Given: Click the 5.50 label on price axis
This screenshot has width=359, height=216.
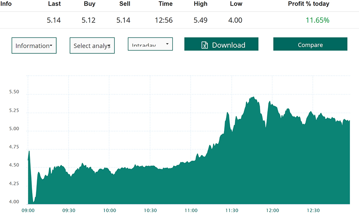Looking at the screenshot, I should click(14, 92).
